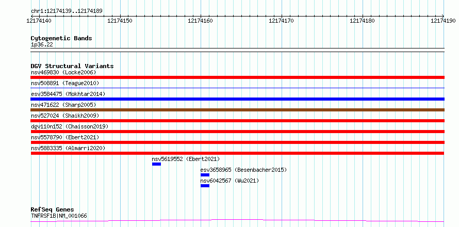Click the esv3658965 (Besenbacher2015) label
The image size is (459, 227).
(243, 170)
